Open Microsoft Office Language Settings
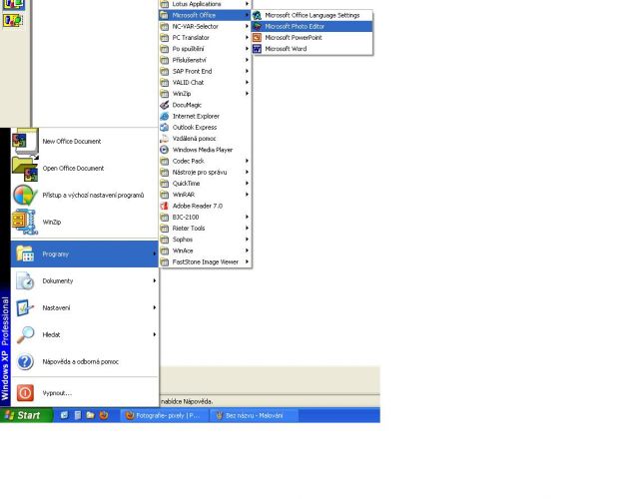 pos(313,15)
